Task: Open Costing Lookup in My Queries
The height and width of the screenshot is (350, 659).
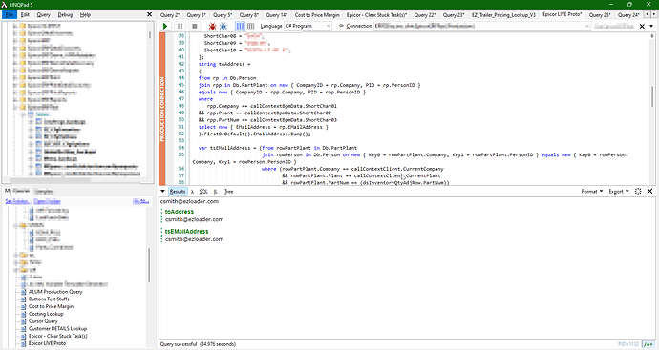Action: [x=46, y=314]
